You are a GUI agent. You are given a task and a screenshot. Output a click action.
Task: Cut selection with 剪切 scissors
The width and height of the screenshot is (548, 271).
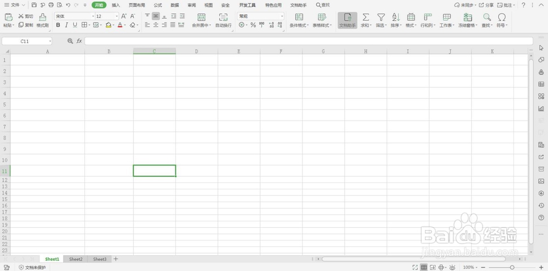coord(26,16)
